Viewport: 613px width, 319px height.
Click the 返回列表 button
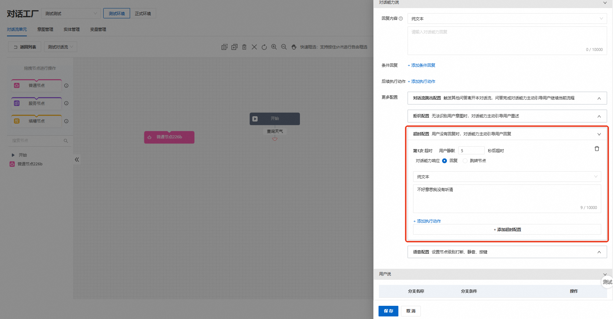pyautogui.click(x=25, y=47)
